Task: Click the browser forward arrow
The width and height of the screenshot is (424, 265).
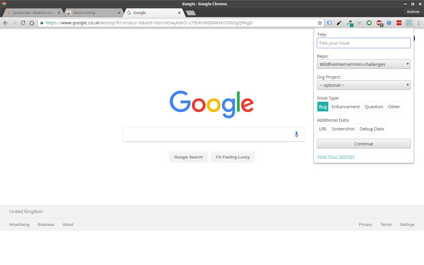Action: (15, 23)
